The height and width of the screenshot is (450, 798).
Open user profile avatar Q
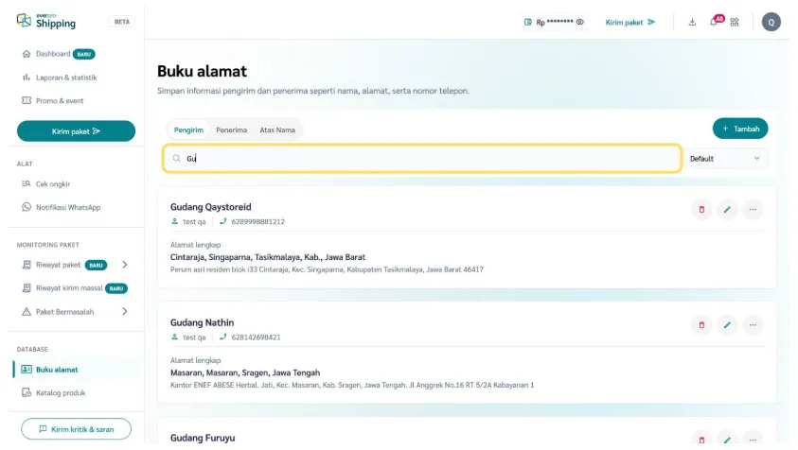tap(771, 22)
